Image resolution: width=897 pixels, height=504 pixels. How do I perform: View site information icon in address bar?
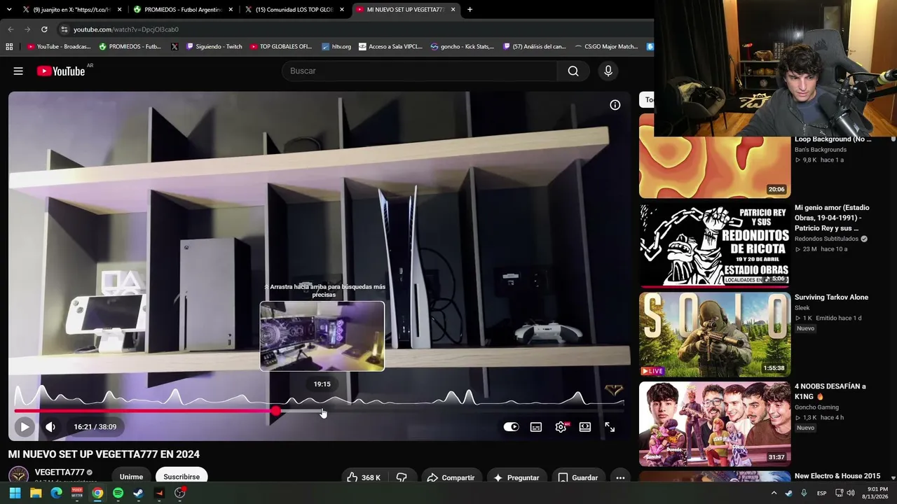tap(64, 29)
